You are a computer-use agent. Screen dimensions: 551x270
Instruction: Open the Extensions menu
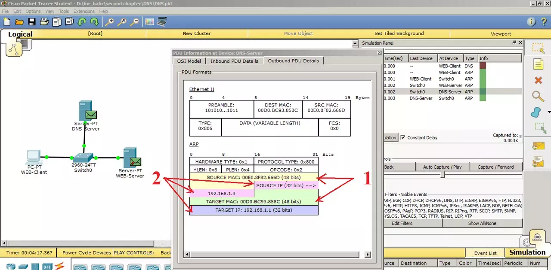84,11
